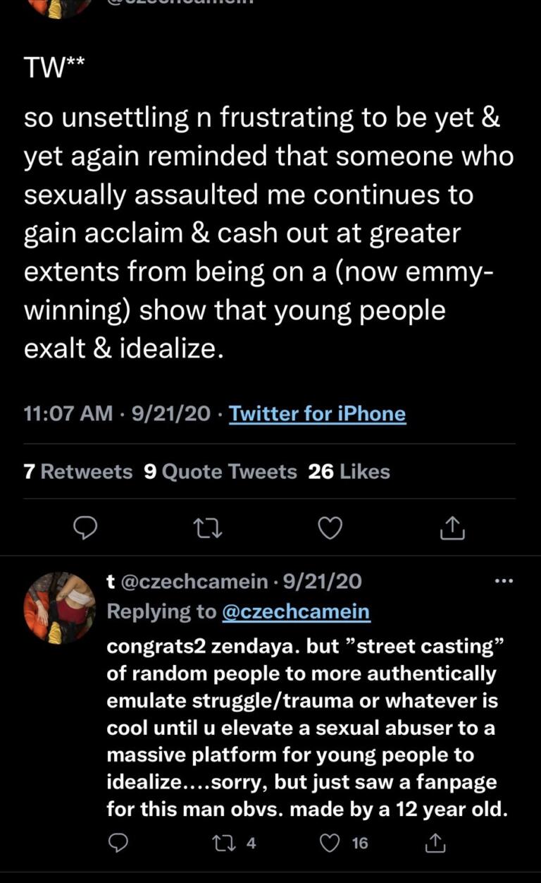Open @czechcamein mention in Replying to
The height and width of the screenshot is (883, 541).
click(x=295, y=611)
